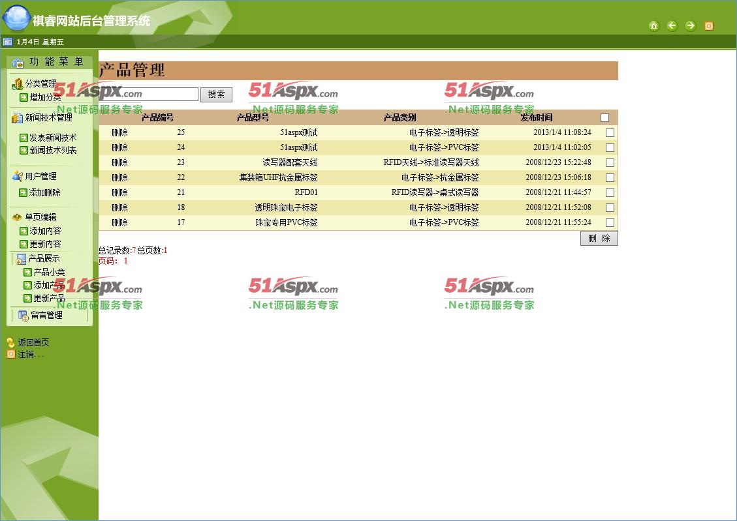Screen dimensions: 737x521
Task: Click the forward arrow icon
Action: 690,26
